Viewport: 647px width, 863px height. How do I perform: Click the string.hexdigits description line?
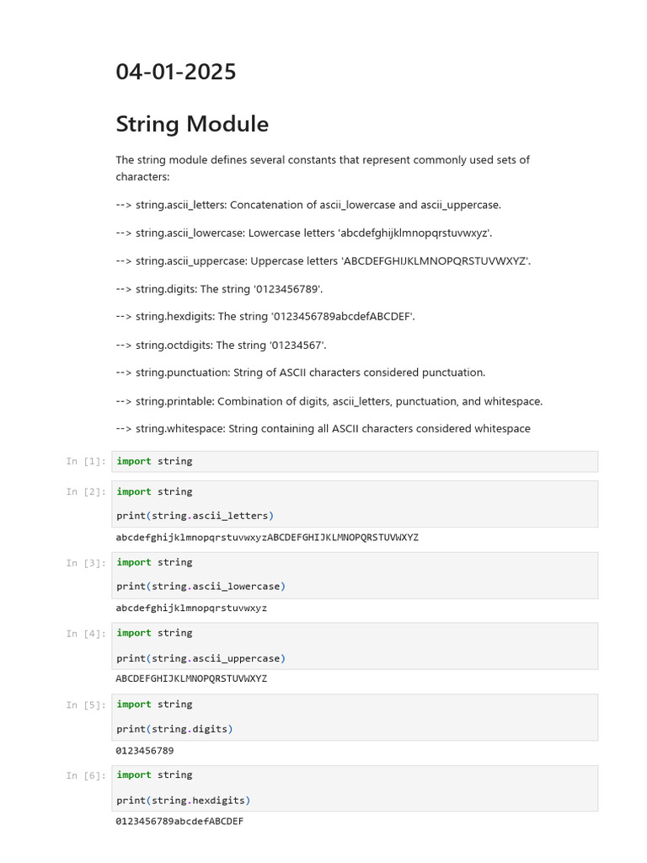click(265, 317)
